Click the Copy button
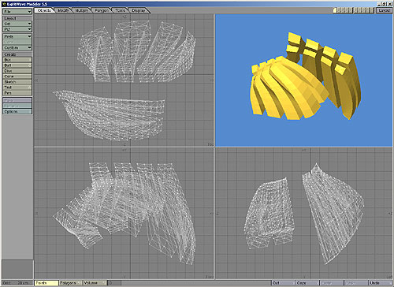 (307, 283)
